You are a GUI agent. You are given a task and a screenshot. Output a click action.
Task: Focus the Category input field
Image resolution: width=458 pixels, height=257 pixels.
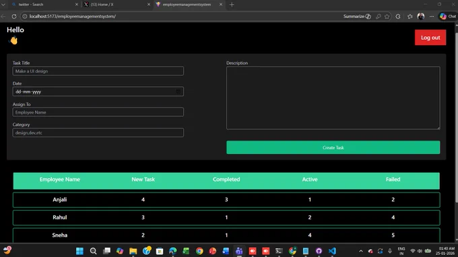(x=98, y=133)
